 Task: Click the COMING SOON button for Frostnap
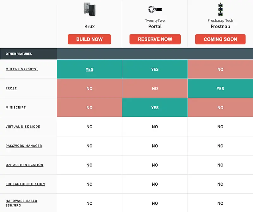click(x=220, y=39)
